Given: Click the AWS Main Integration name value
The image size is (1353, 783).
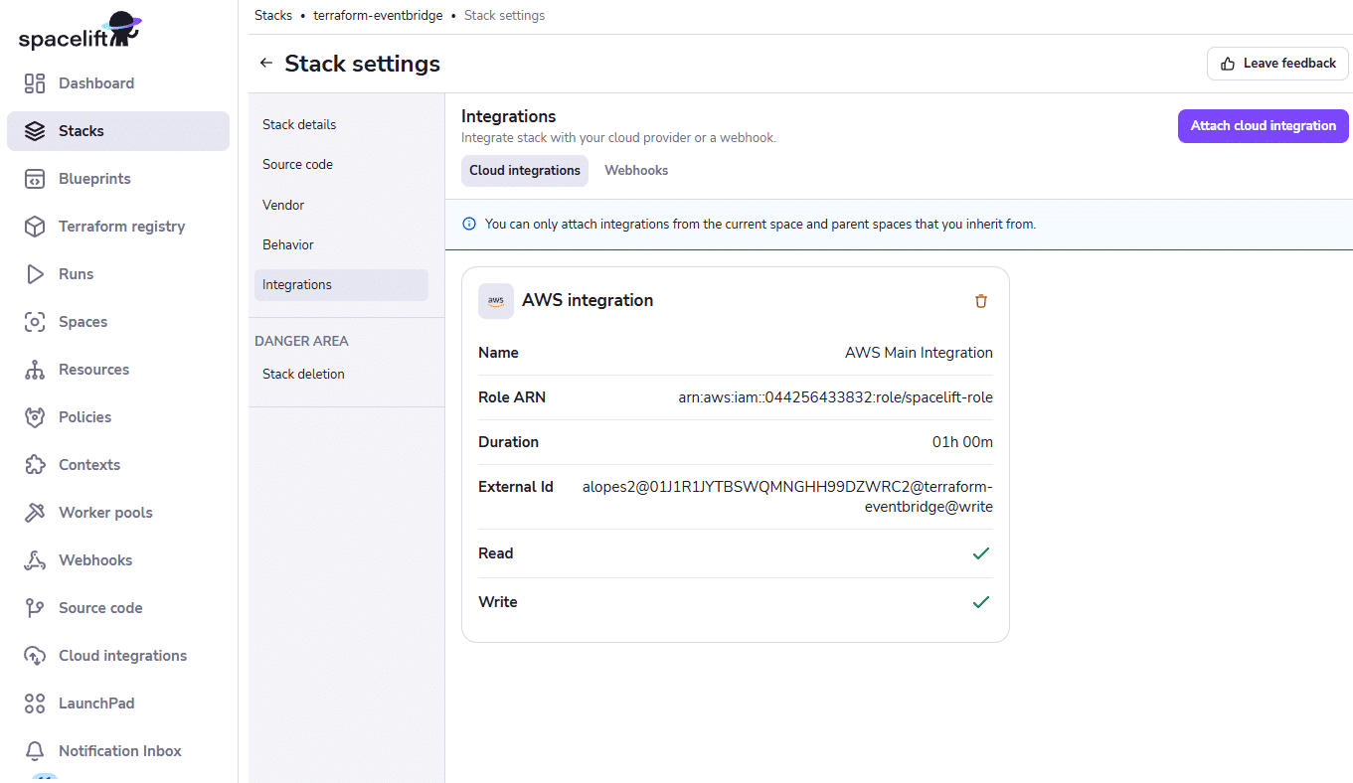Looking at the screenshot, I should pyautogui.click(x=919, y=353).
